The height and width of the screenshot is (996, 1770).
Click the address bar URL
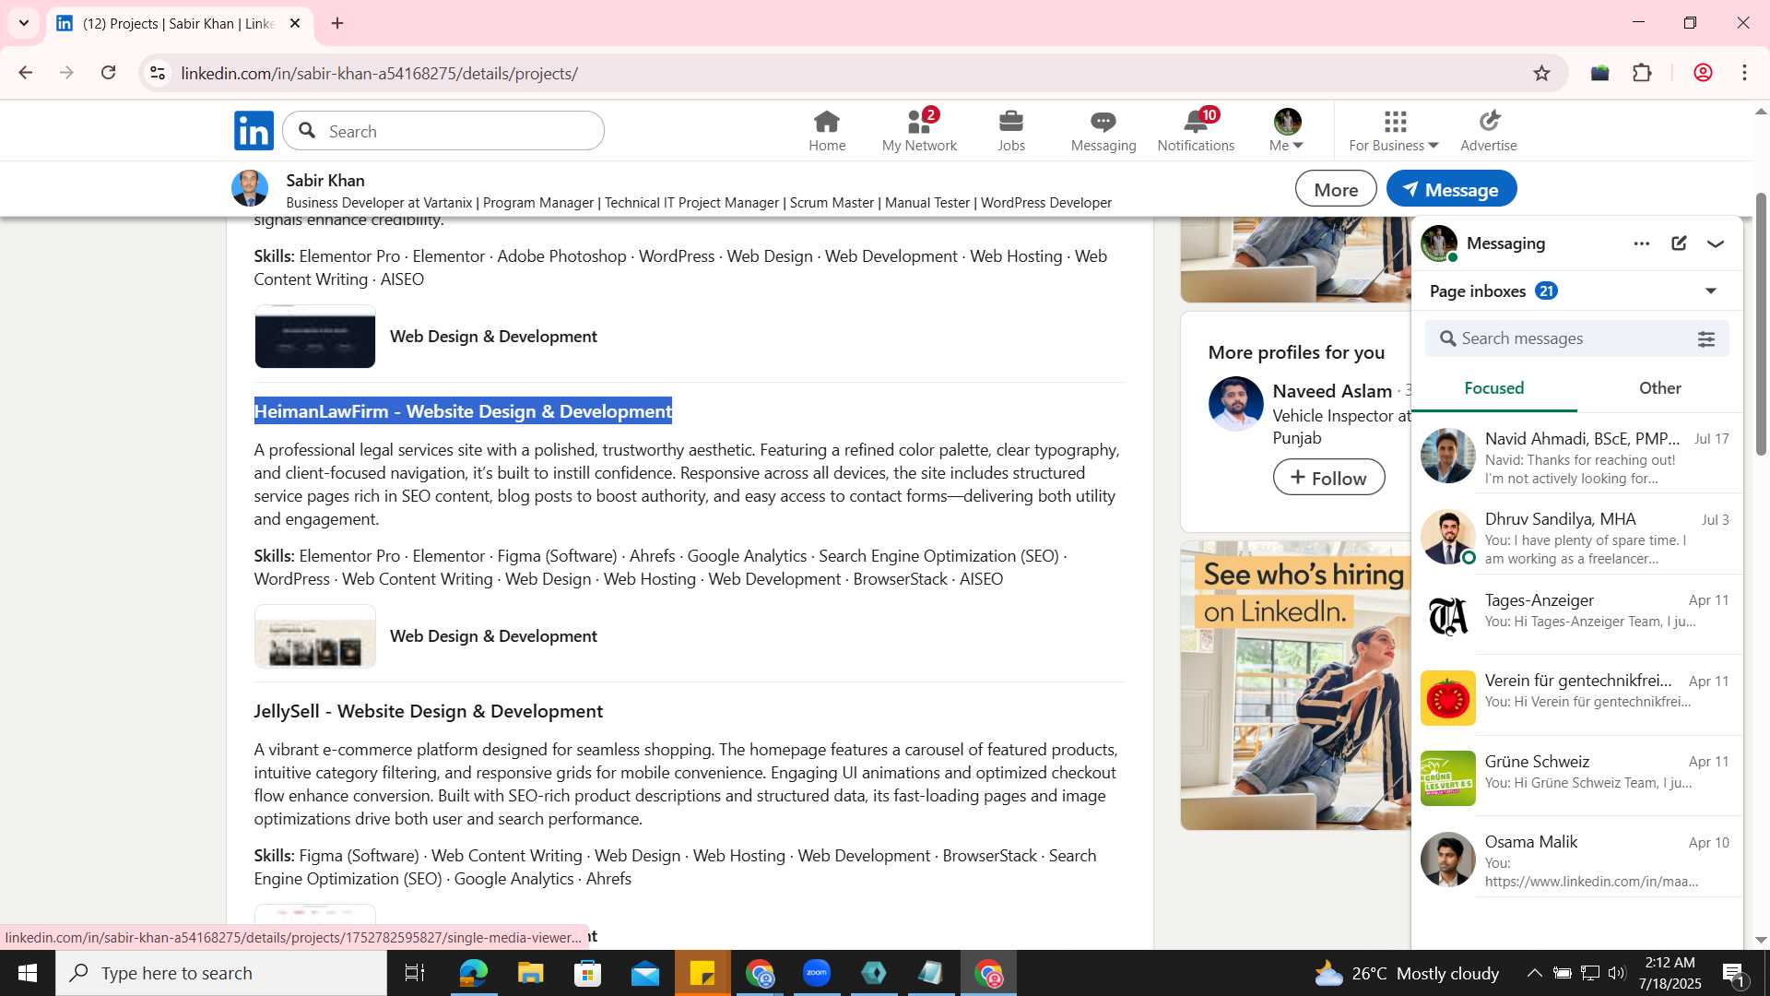pos(379,73)
